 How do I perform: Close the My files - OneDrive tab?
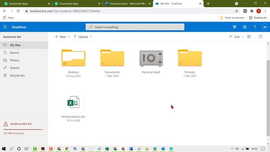click(200, 4)
